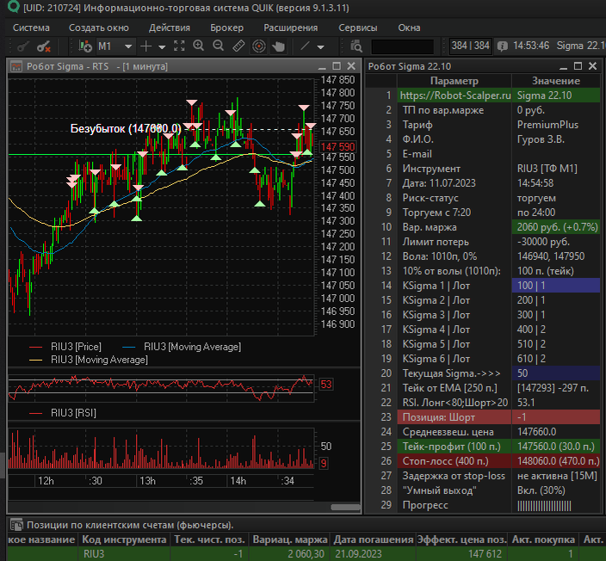Click the Тариф PremiumPlus value
The image size is (606, 561).
click(x=556, y=125)
